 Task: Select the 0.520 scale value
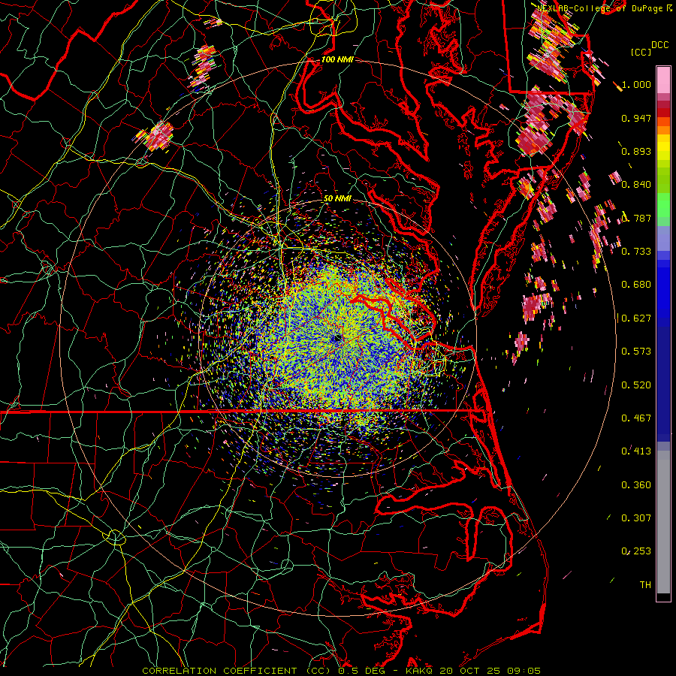[x=636, y=385]
